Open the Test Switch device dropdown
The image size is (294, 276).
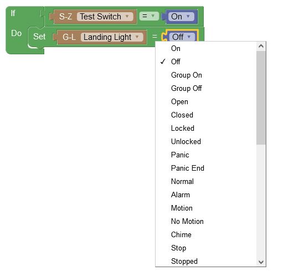pos(105,17)
